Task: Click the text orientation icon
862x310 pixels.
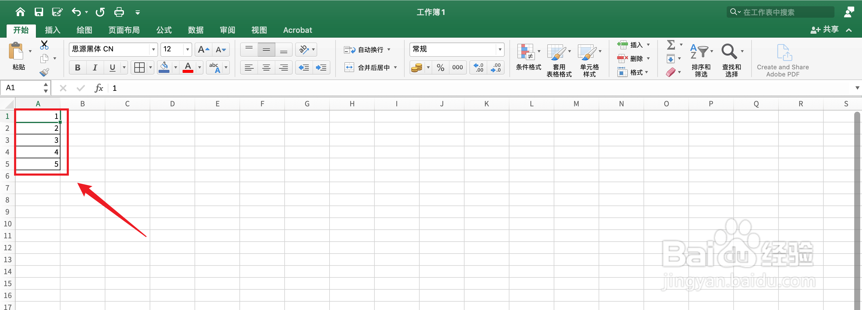Action: (x=304, y=50)
